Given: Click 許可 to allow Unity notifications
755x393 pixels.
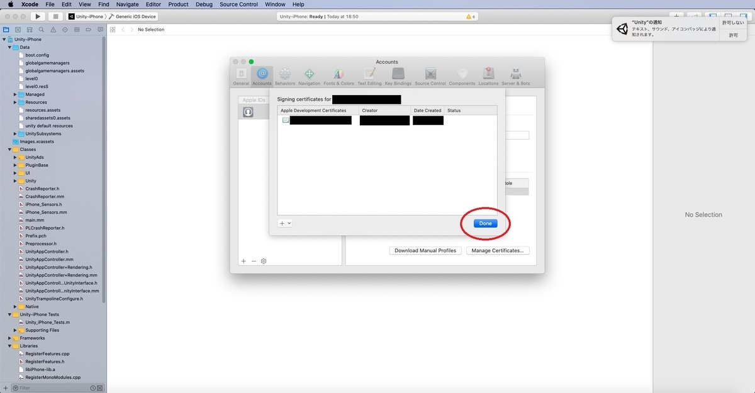Looking at the screenshot, I should 734,35.
